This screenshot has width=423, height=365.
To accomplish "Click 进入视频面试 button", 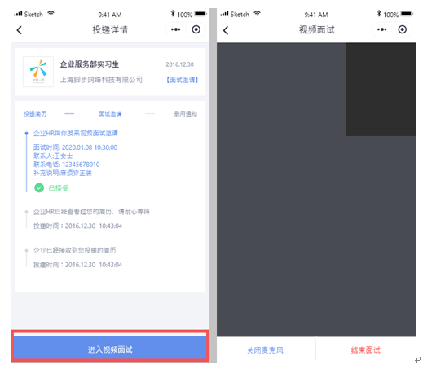I will point(110,350).
